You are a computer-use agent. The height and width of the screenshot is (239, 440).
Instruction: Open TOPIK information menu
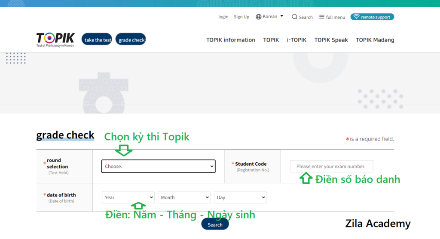(x=231, y=40)
